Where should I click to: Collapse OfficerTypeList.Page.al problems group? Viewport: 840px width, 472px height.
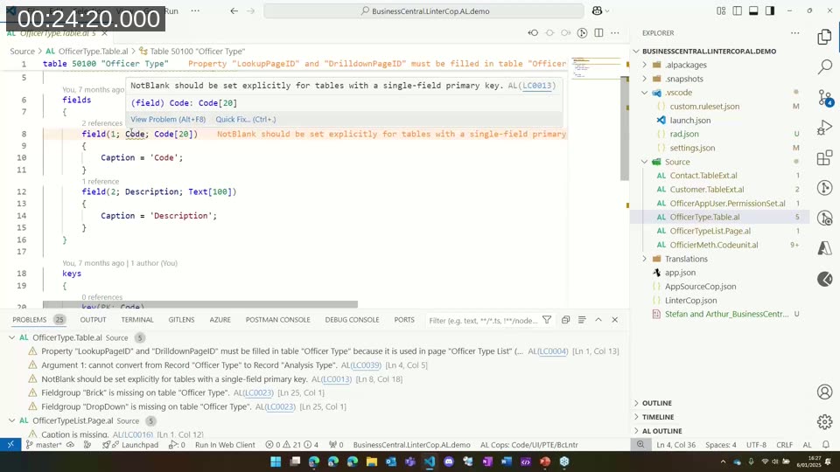pyautogui.click(x=11, y=420)
